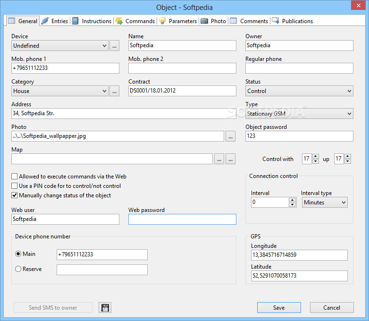The width and height of the screenshot is (369, 321).
Task: Click the Cancel button
Action: tap(332, 308)
